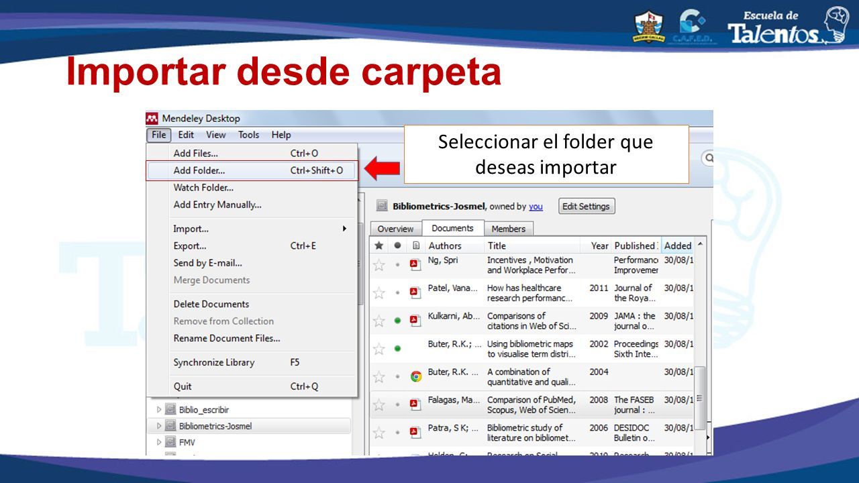
Task: Toggle read status dot for Patel, Vana
Action: (397, 293)
